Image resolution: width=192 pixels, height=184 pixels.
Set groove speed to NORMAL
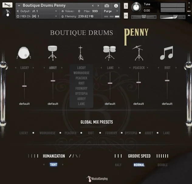139,165
